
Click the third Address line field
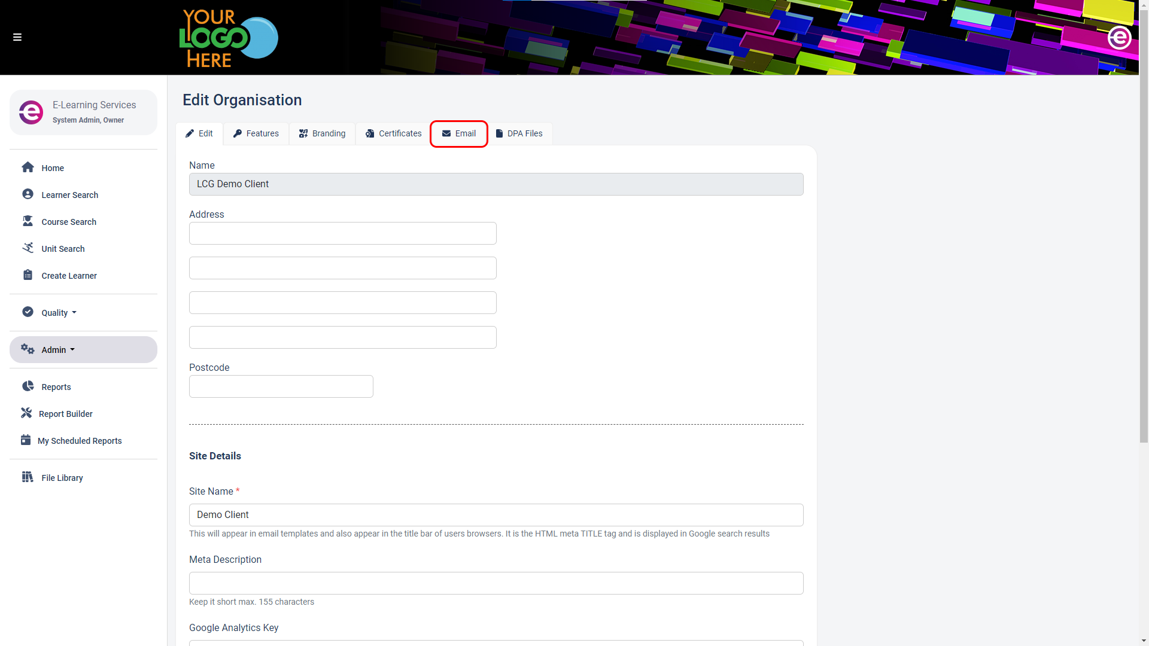[x=343, y=303]
